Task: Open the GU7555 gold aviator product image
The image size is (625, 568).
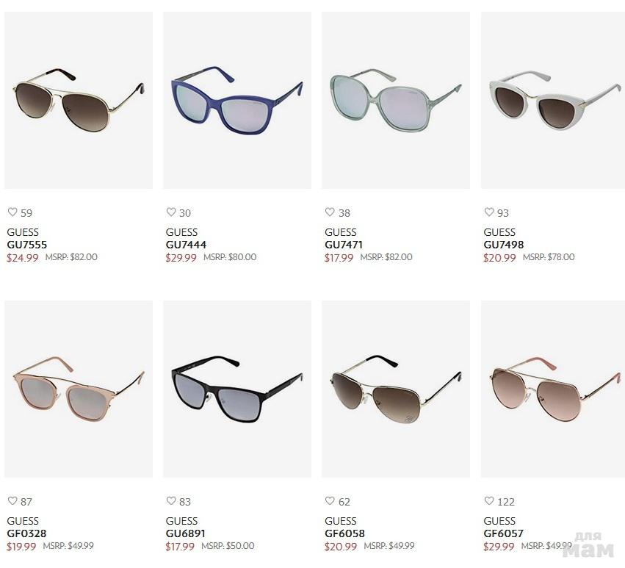Action: [79, 100]
